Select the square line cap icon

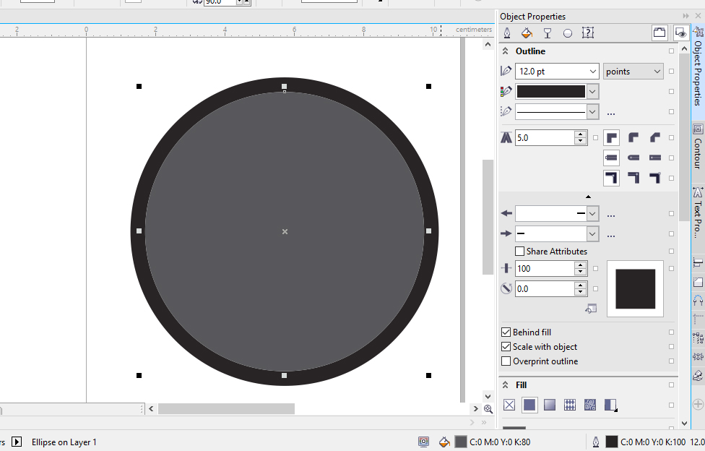pyautogui.click(x=611, y=158)
